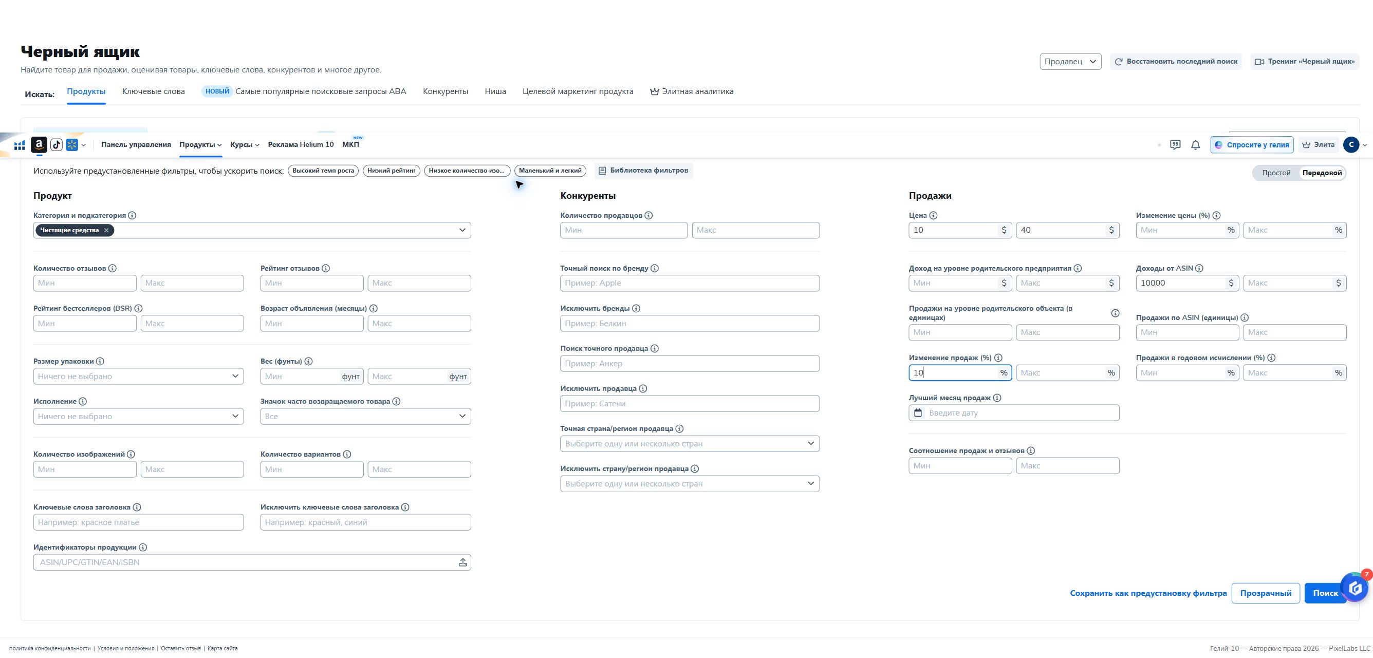The width and height of the screenshot is (1373, 658).
Task: Switch to Конкуренты tab
Action: coord(446,91)
